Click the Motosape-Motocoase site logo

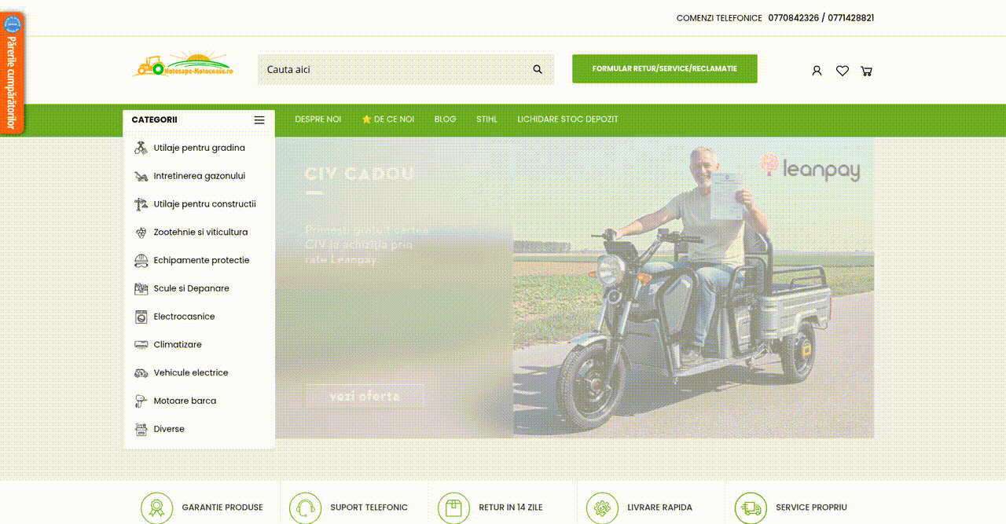(183, 64)
